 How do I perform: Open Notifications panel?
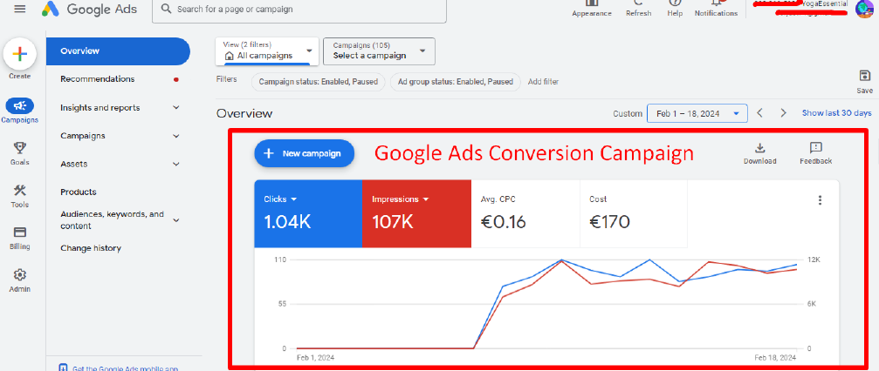(x=716, y=8)
